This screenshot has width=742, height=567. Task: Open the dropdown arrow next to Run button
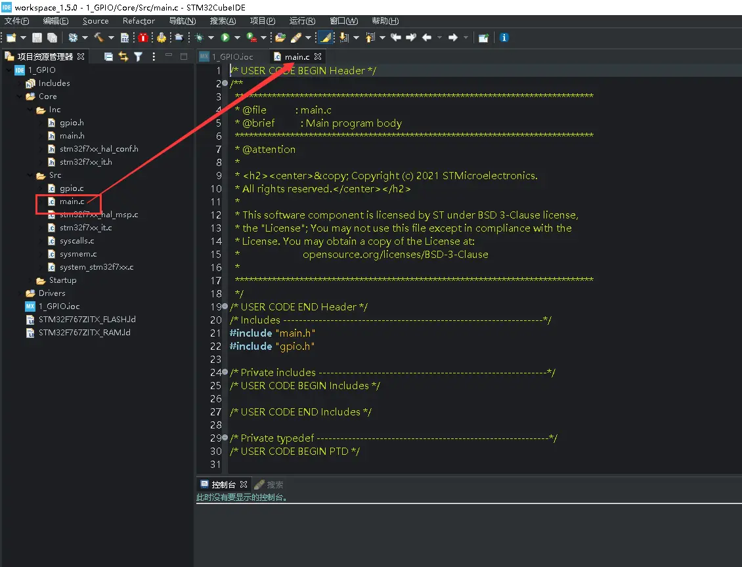(x=236, y=37)
